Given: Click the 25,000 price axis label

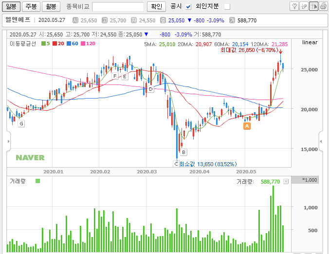Looking at the screenshot, I should tap(309, 70).
